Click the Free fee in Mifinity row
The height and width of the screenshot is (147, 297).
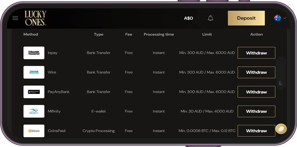[129, 111]
